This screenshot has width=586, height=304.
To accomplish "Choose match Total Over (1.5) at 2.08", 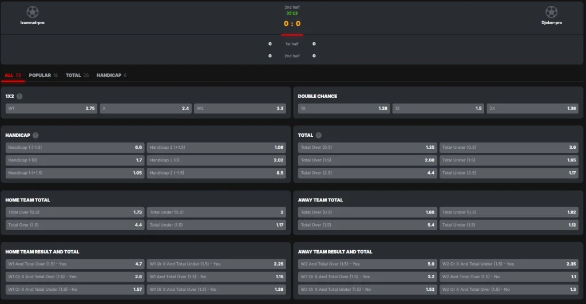I will tap(367, 160).
